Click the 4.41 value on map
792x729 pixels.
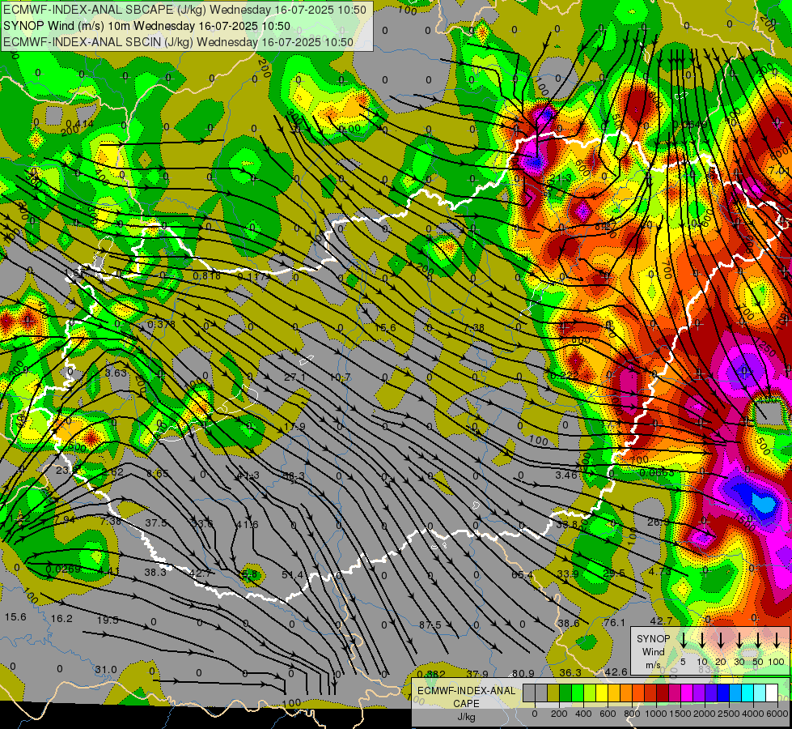click(108, 571)
